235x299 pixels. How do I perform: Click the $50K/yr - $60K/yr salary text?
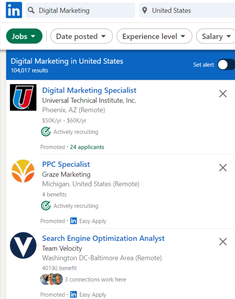(64, 121)
